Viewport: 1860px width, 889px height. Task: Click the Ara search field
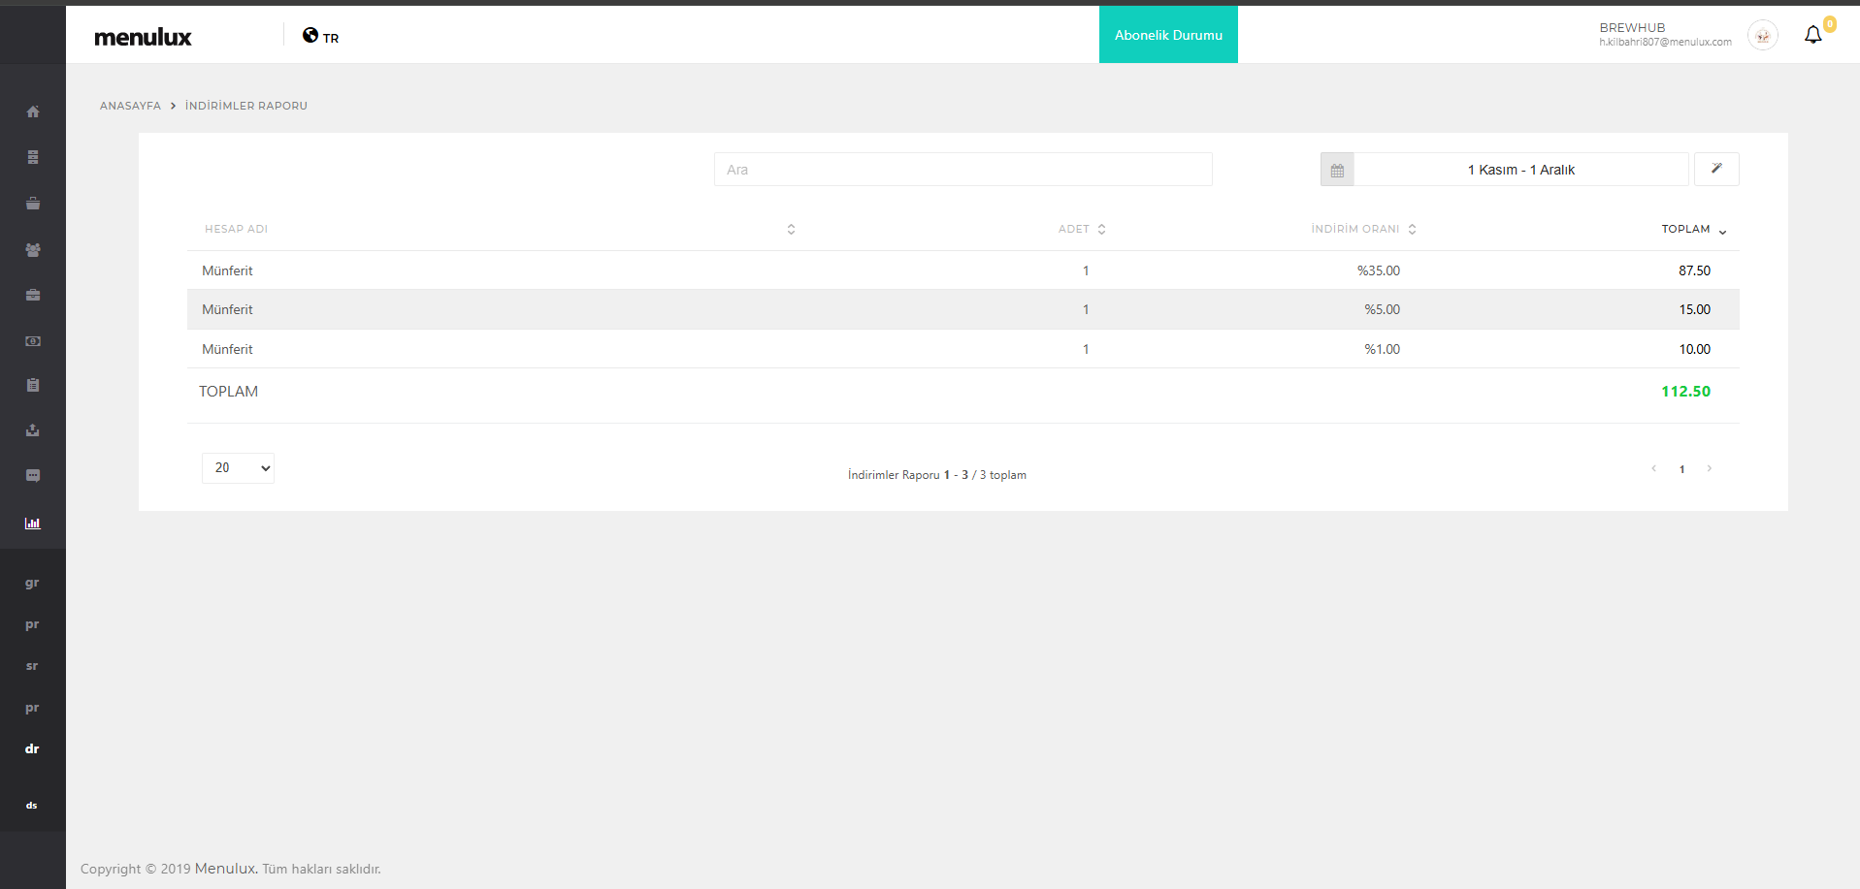(x=963, y=170)
